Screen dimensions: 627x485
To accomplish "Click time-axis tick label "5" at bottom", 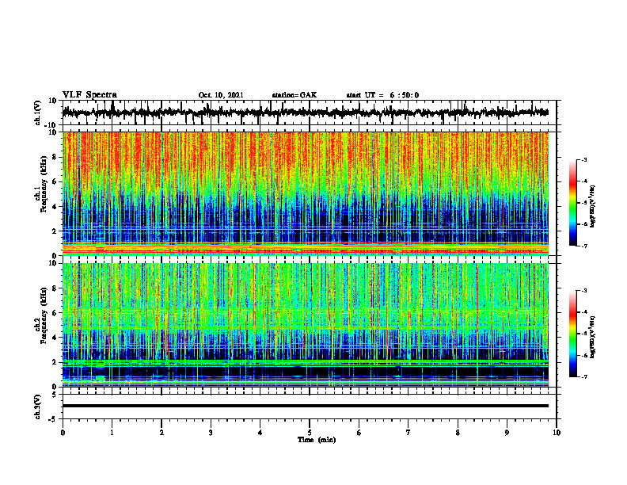I will (310, 433).
